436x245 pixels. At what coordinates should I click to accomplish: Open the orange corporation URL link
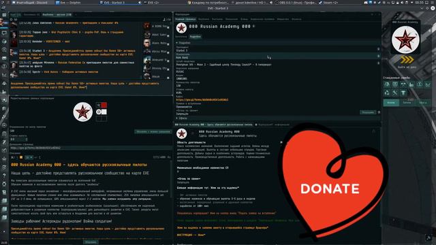pos(202,100)
